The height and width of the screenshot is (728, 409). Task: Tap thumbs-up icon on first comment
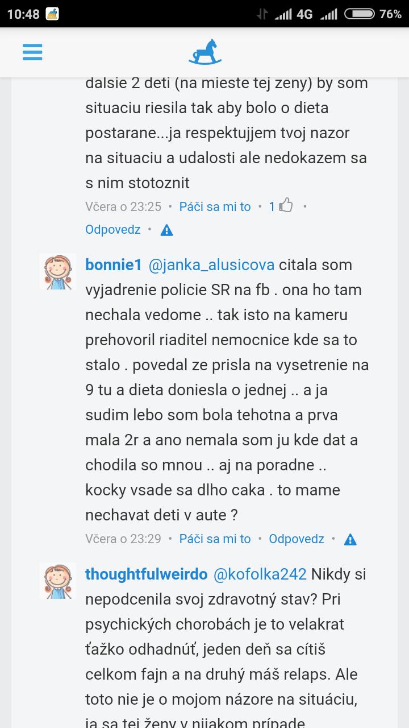(x=286, y=206)
